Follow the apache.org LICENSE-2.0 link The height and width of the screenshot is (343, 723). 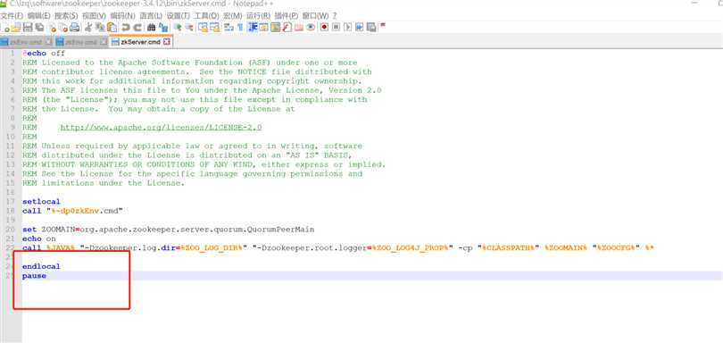pyautogui.click(x=161, y=127)
